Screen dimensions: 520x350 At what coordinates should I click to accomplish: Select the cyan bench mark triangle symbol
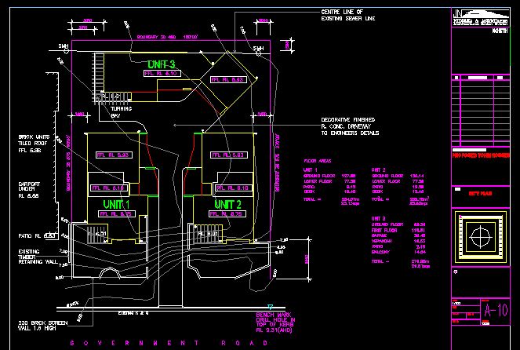269,306
